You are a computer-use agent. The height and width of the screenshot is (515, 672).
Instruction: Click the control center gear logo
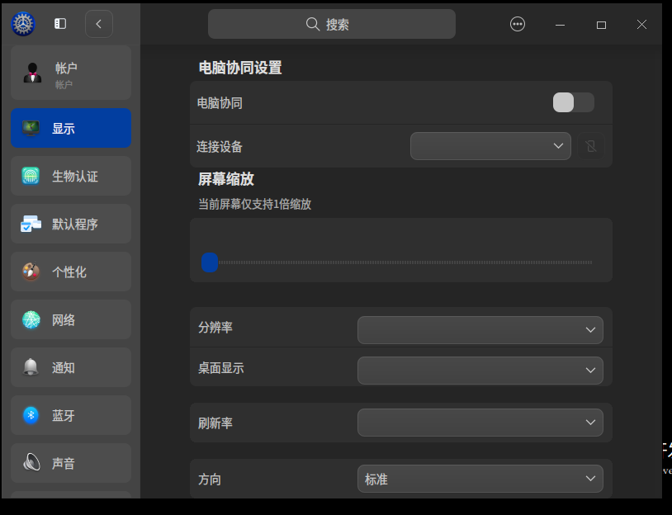point(23,23)
